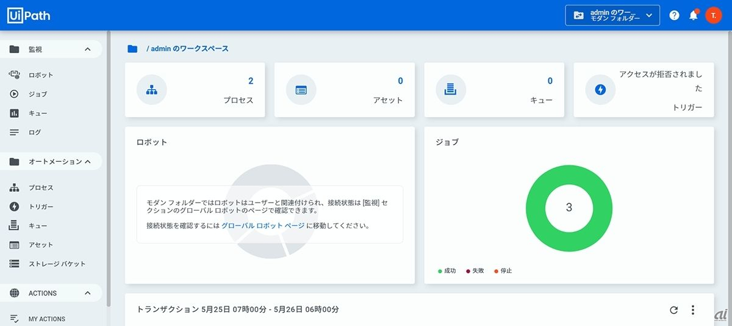Viewport: 732px width, 326px height.
Task: Click the オートメーション folder icon
Action: tap(15, 162)
